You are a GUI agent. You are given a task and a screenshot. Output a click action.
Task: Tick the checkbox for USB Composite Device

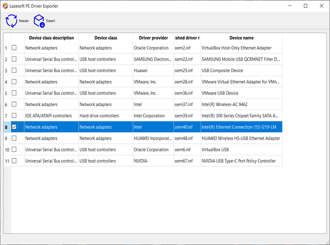pyautogui.click(x=14, y=70)
